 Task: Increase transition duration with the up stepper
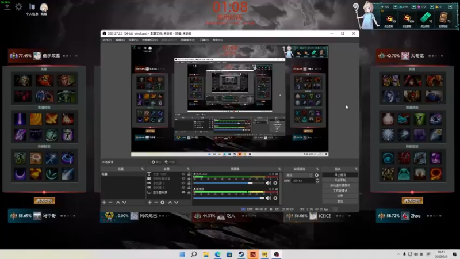point(317,180)
